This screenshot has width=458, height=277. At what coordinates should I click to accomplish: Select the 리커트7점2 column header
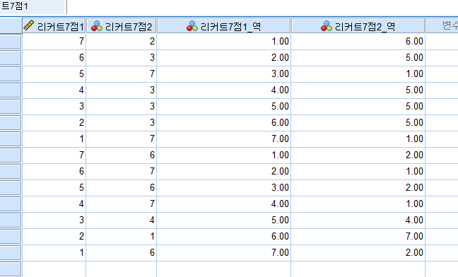122,26
